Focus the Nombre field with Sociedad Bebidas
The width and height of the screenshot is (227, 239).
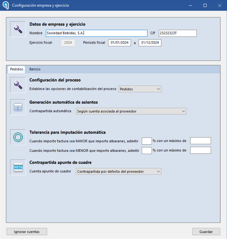click(97, 33)
